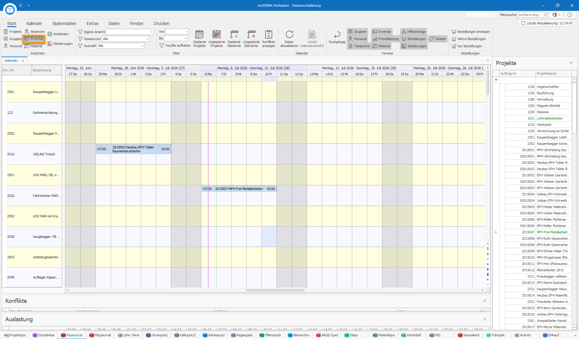Open the Auswahl filter dropdown
This screenshot has height=339, width=579.
point(143,46)
